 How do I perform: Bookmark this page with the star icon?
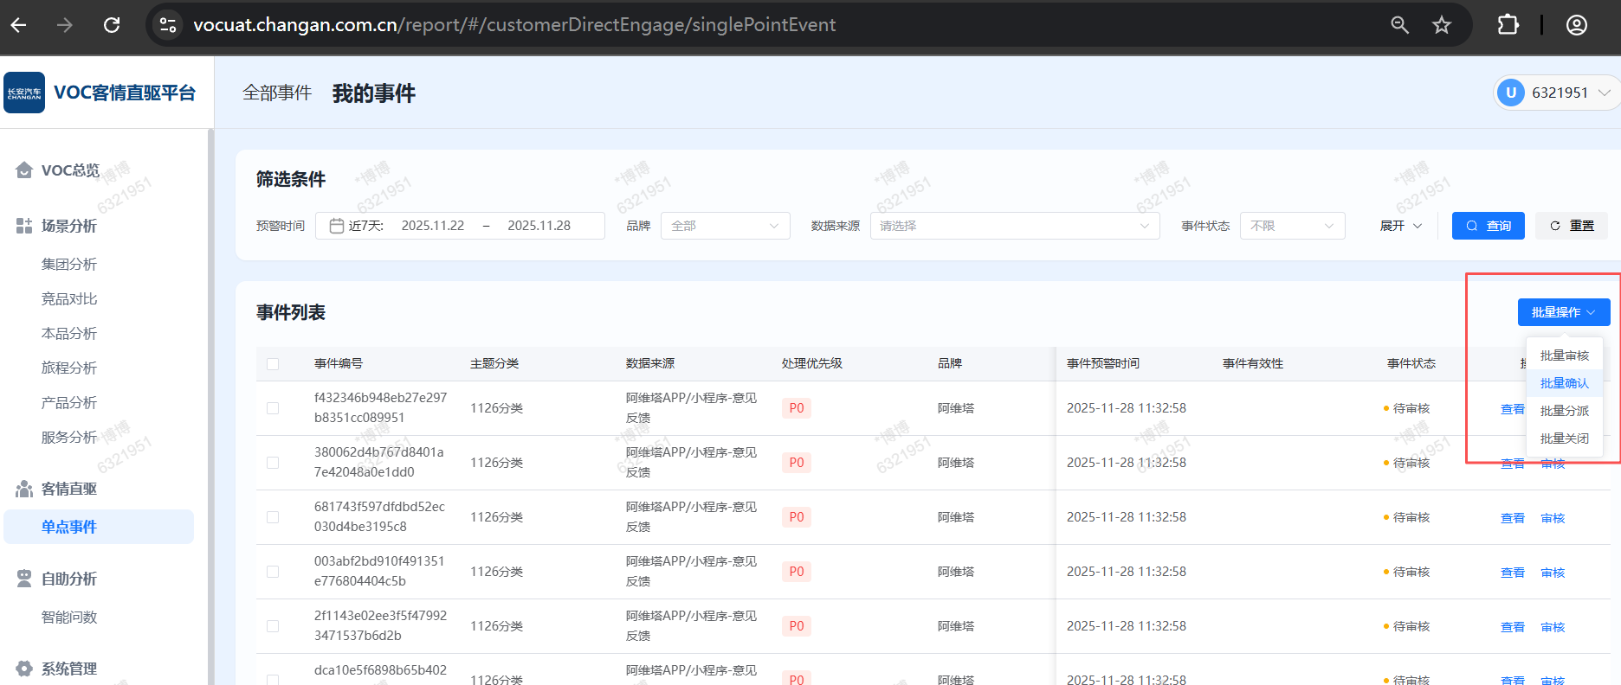coord(1442,25)
